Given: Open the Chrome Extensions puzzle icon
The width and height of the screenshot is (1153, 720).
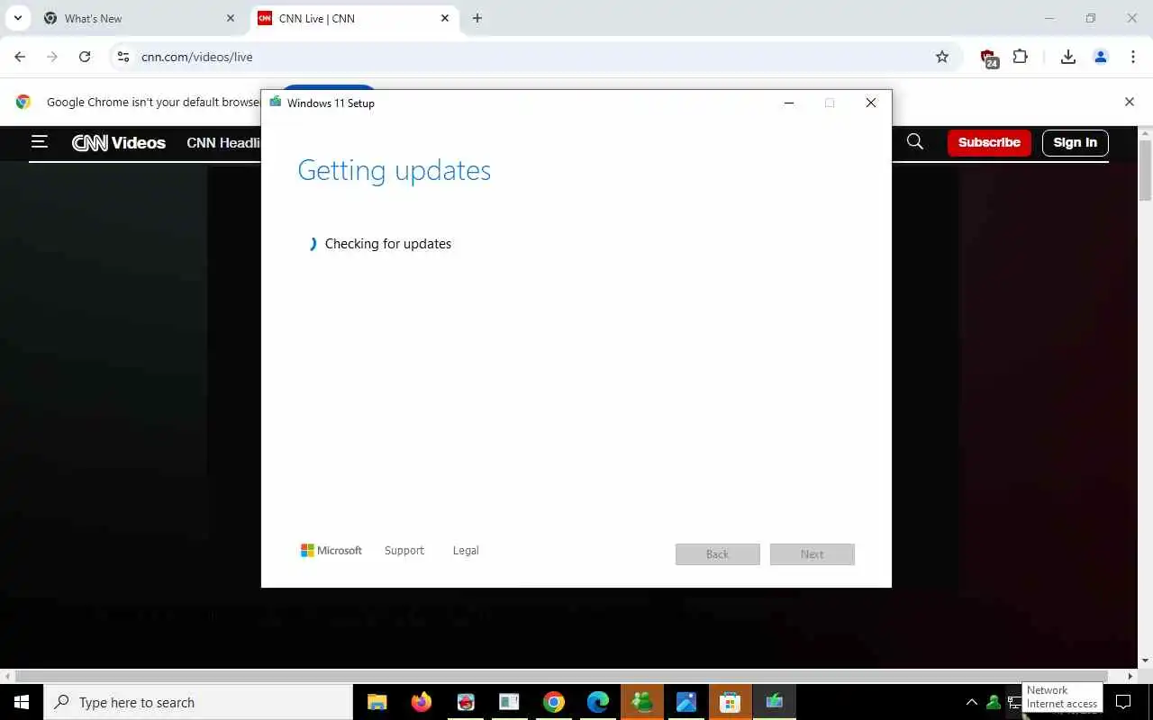Looking at the screenshot, I should tap(1020, 57).
